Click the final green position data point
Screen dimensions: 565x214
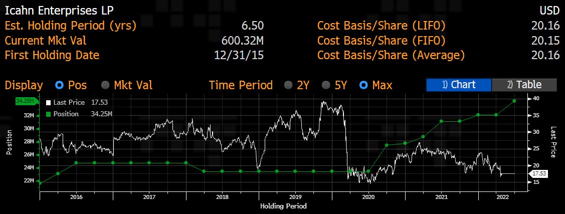[x=514, y=101]
